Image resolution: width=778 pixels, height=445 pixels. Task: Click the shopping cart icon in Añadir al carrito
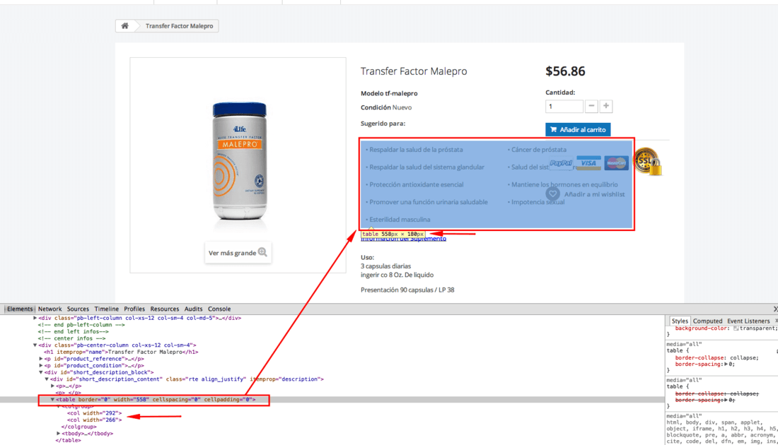553,130
